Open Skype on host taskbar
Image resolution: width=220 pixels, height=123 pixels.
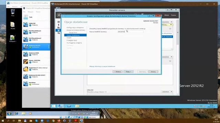(36, 121)
